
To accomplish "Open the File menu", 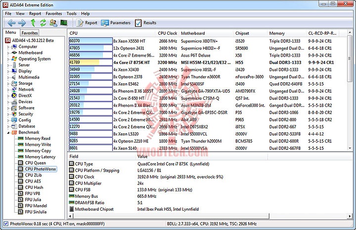I will (x=8, y=13).
